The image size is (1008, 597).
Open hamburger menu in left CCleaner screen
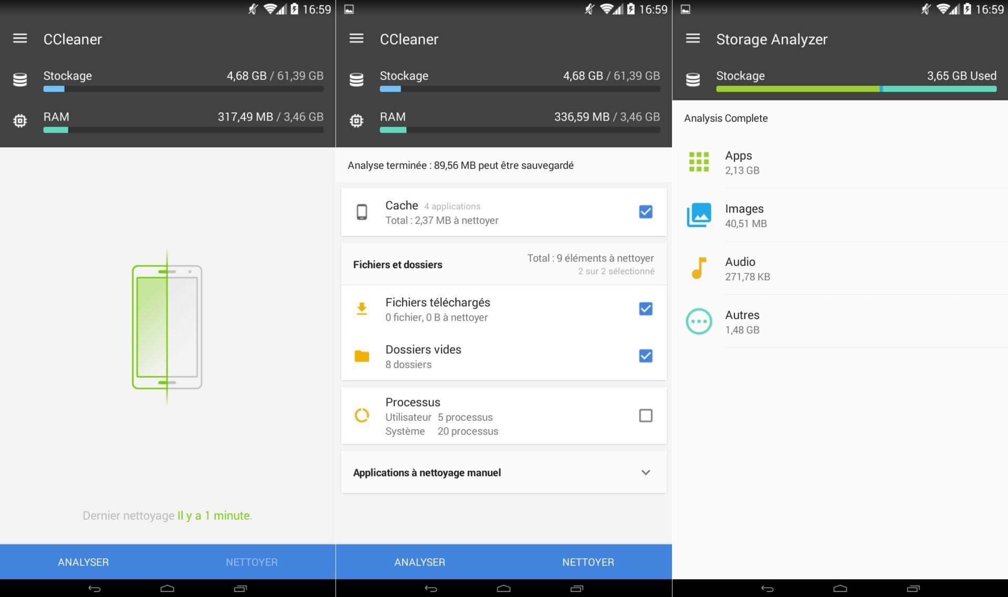point(20,38)
